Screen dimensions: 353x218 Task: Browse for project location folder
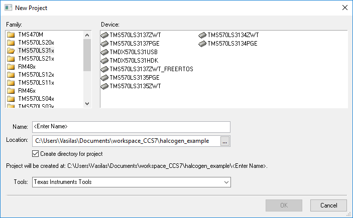pos(224,141)
